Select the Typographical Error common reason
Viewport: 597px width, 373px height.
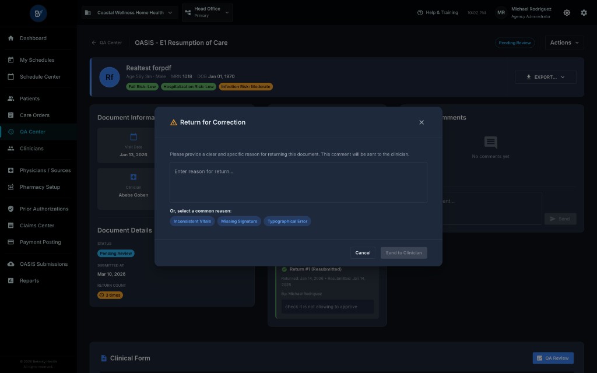click(x=287, y=221)
